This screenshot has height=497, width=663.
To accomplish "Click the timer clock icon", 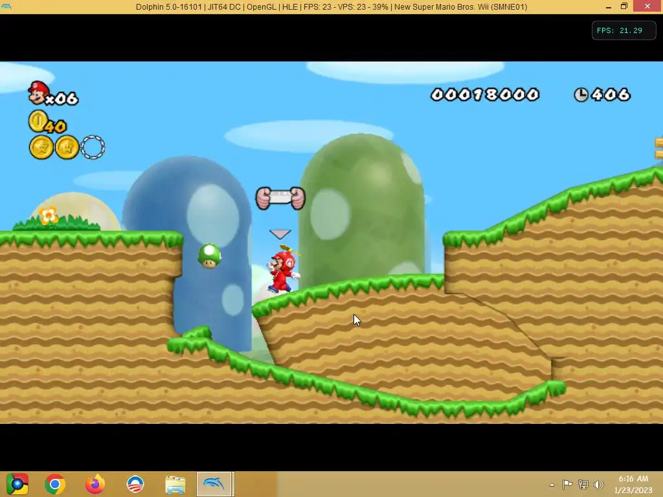I will [x=581, y=94].
